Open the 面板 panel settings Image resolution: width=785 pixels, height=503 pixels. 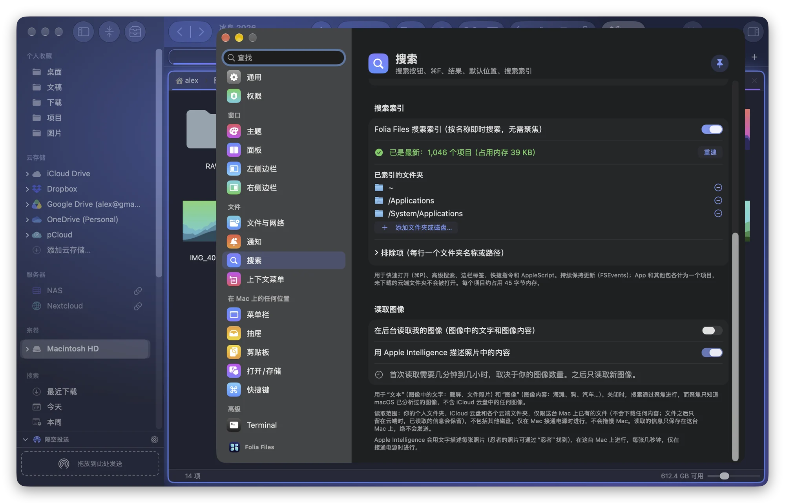(283, 150)
